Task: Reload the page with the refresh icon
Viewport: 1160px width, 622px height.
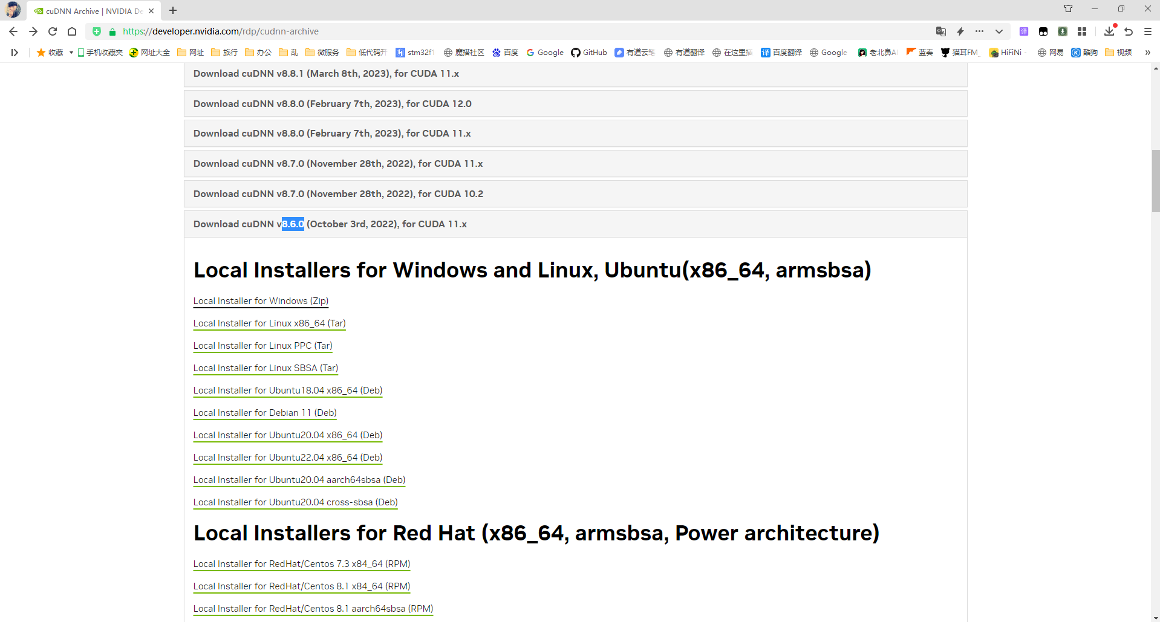Action: [x=53, y=31]
